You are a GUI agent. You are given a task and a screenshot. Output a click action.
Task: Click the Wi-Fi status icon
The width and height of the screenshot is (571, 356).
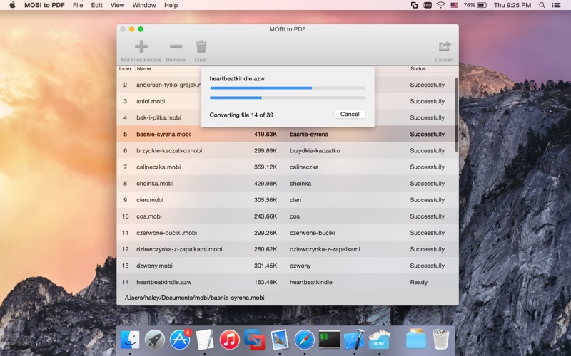coord(440,5)
